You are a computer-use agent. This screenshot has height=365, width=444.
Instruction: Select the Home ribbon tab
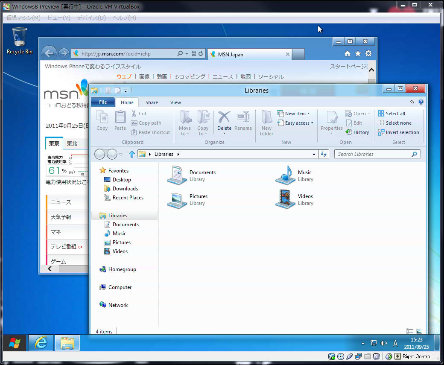click(x=127, y=102)
